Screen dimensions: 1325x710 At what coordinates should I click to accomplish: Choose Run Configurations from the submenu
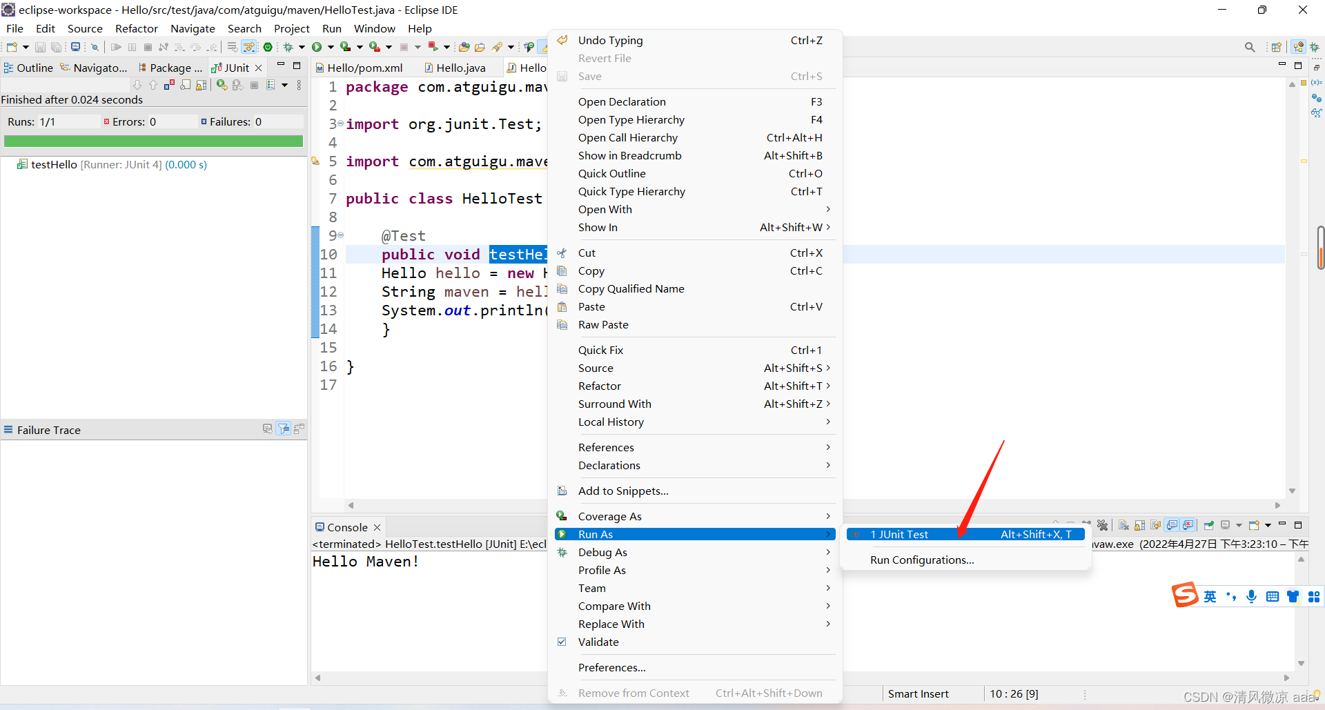[921, 560]
